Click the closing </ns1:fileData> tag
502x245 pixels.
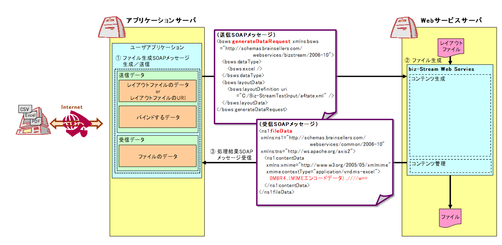276,192
